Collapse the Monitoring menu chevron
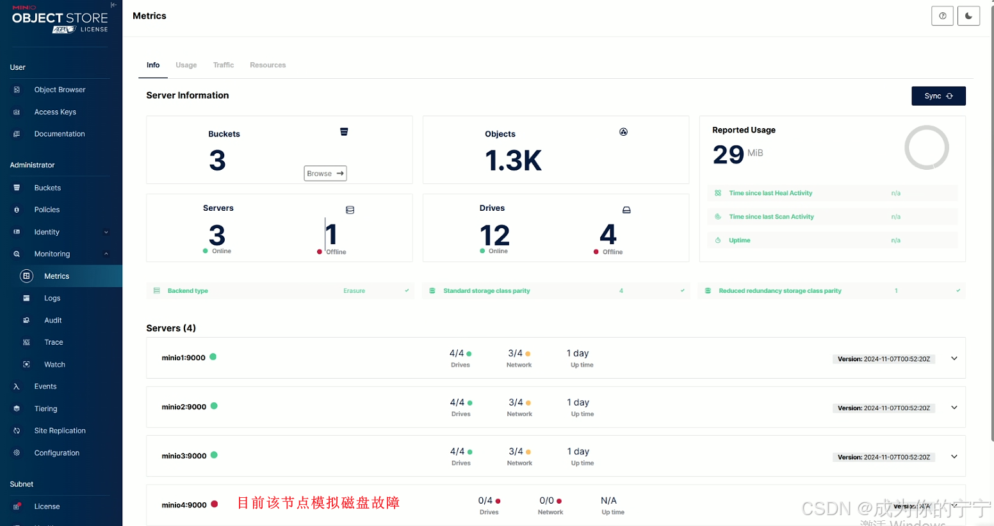Viewport: 994px width, 526px height. [x=106, y=254]
